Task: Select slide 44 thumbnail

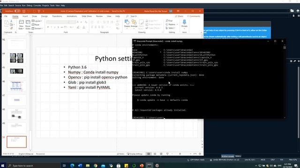Action: coord(17,58)
